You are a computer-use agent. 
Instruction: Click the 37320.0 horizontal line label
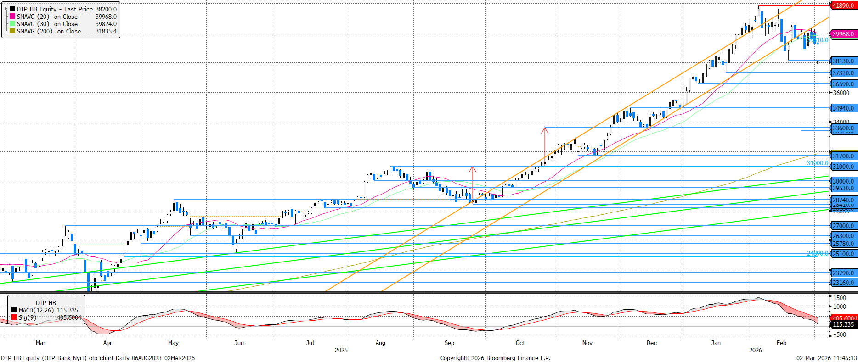click(x=843, y=73)
